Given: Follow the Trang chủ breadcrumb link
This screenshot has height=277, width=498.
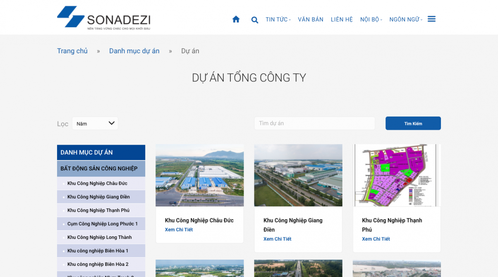Looking at the screenshot, I should pyautogui.click(x=72, y=51).
